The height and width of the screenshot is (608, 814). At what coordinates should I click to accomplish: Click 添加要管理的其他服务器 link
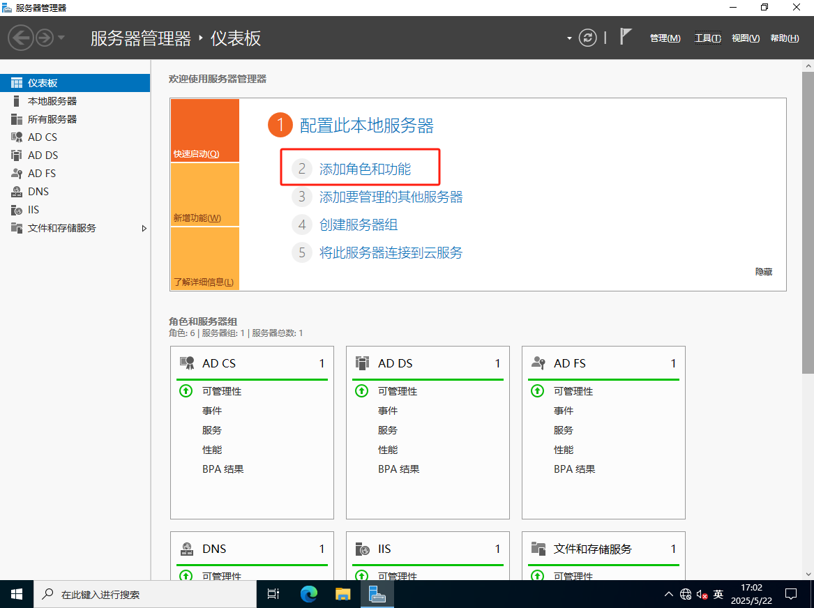point(391,197)
